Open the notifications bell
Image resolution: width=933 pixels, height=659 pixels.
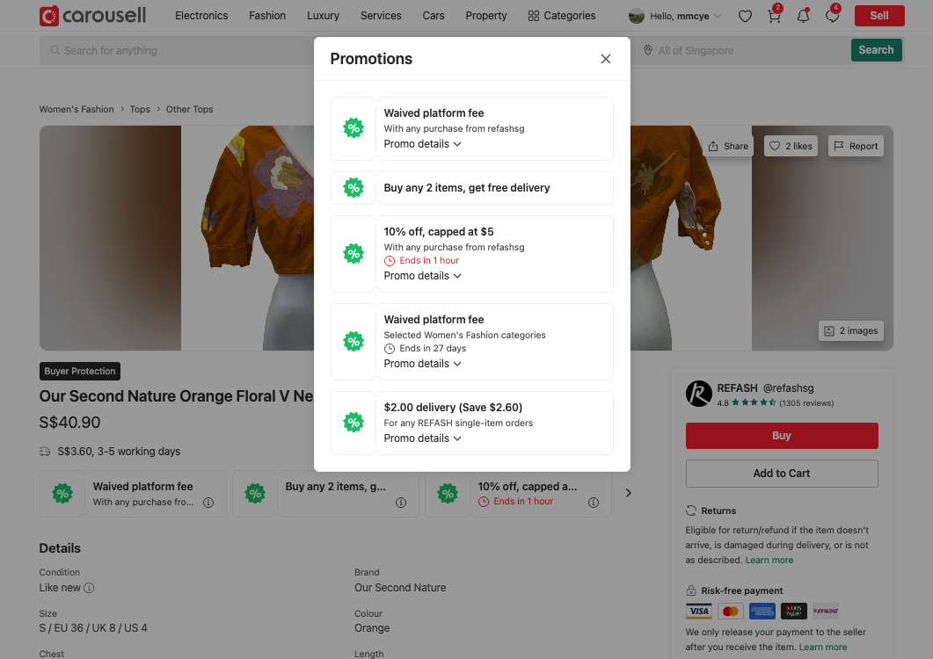tap(803, 16)
